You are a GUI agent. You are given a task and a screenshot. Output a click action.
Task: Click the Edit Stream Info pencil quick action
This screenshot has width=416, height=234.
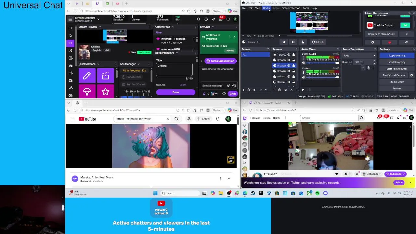pos(87,76)
